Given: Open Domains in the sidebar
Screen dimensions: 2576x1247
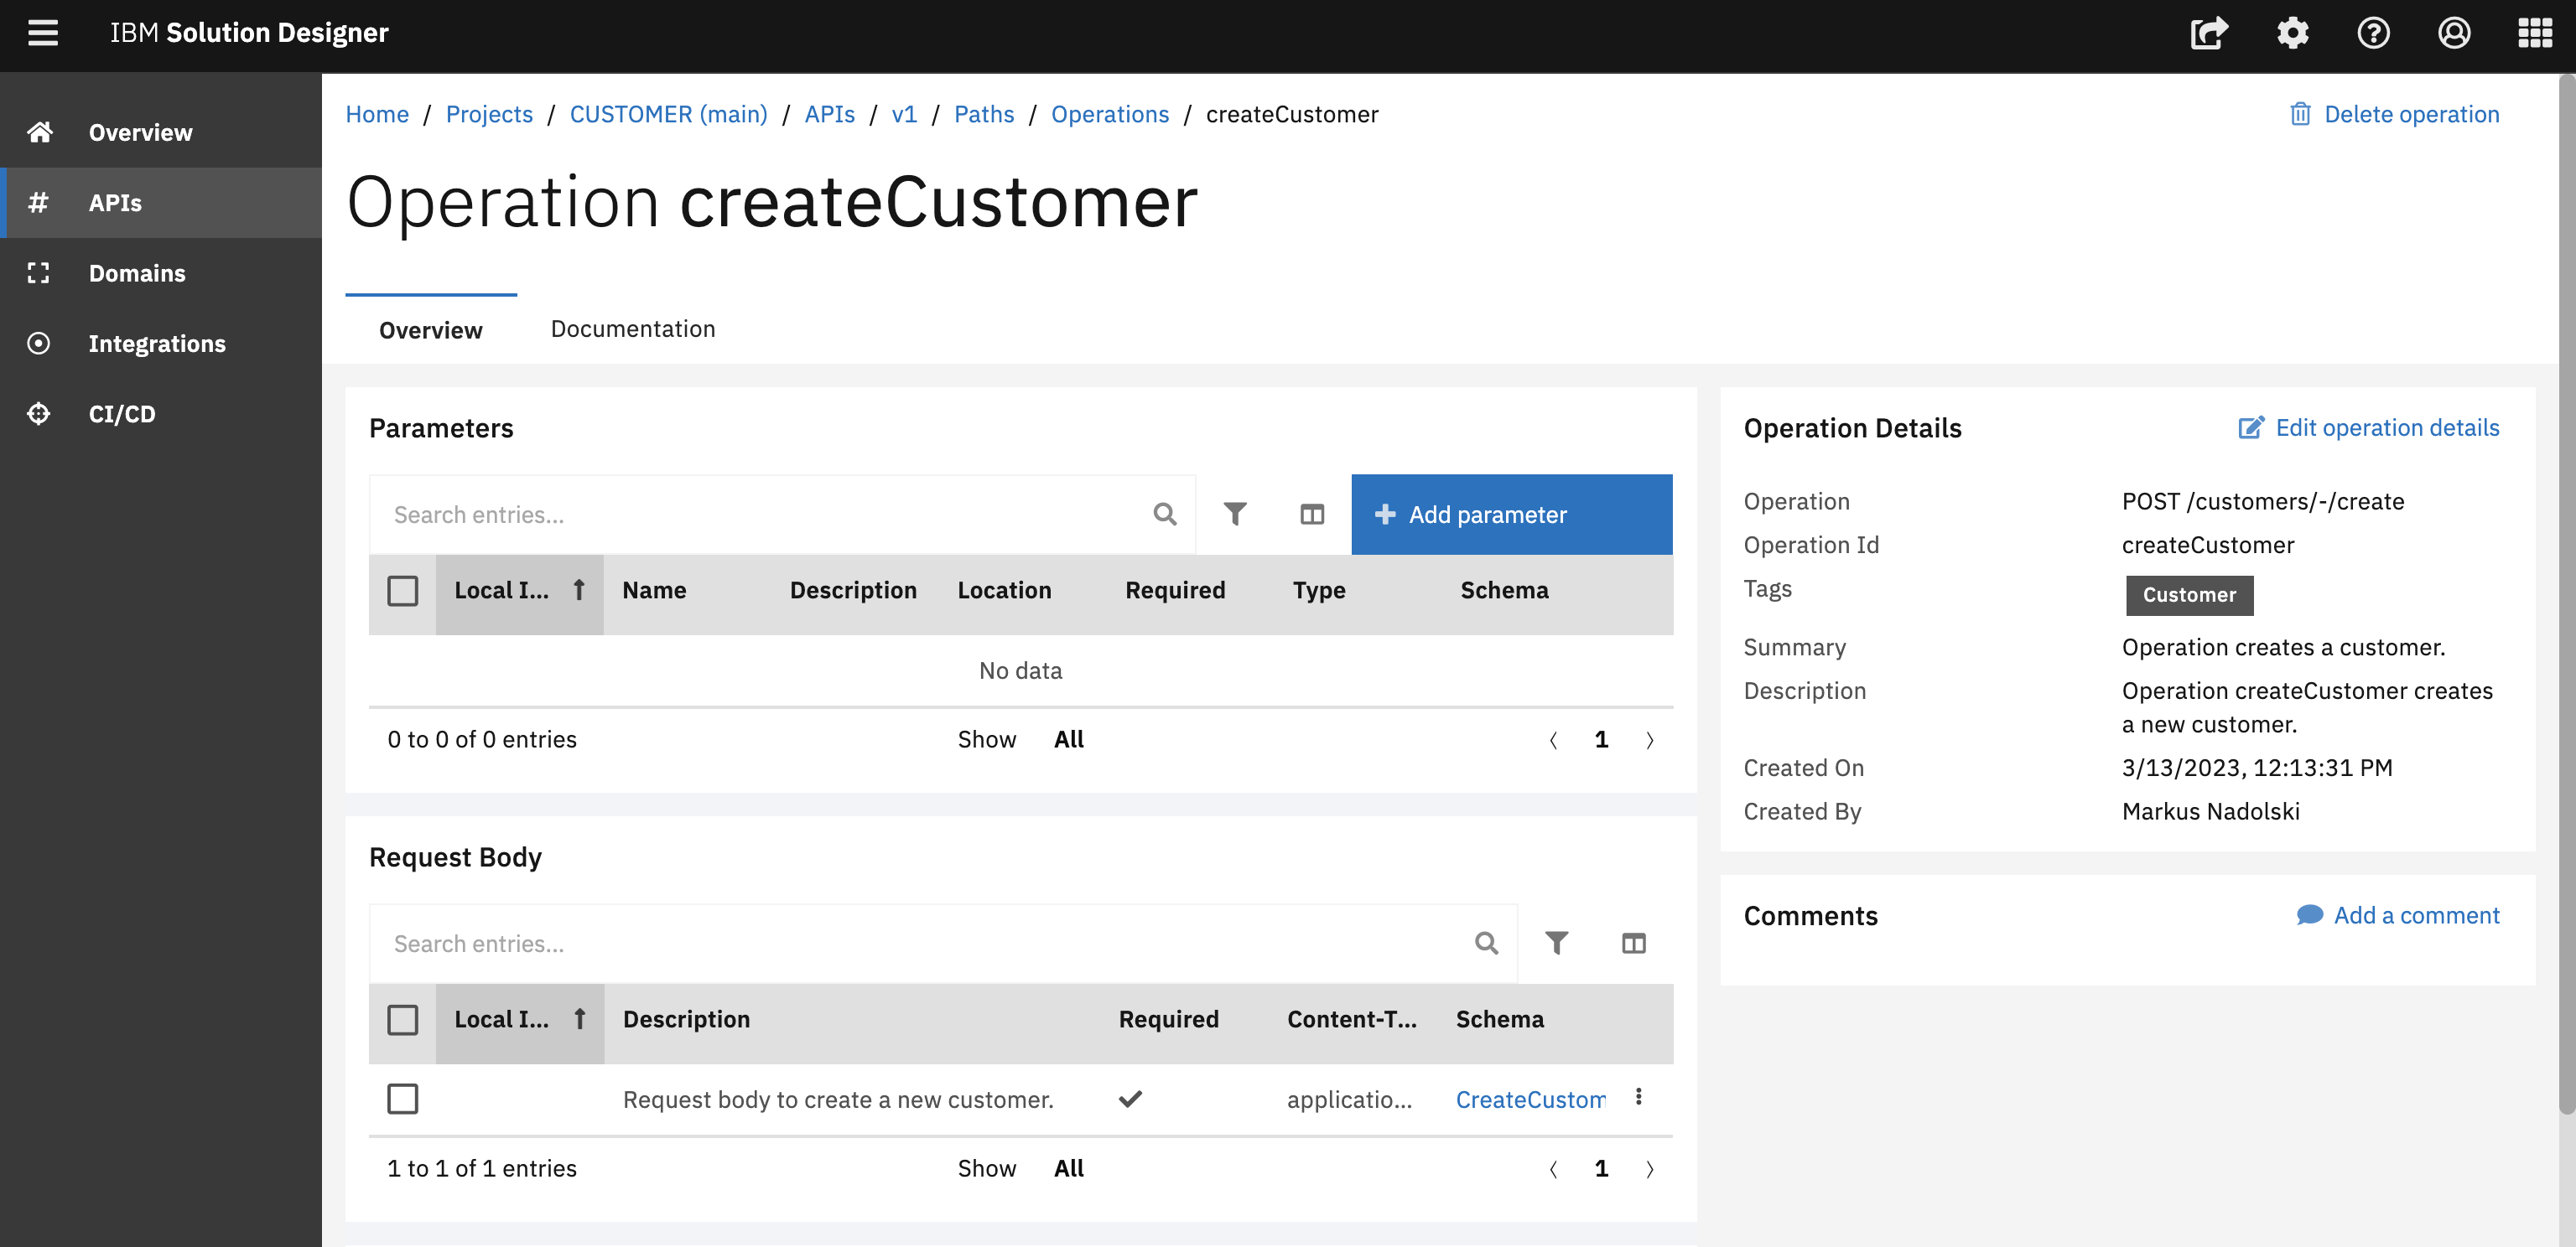Looking at the screenshot, I should click(x=137, y=273).
